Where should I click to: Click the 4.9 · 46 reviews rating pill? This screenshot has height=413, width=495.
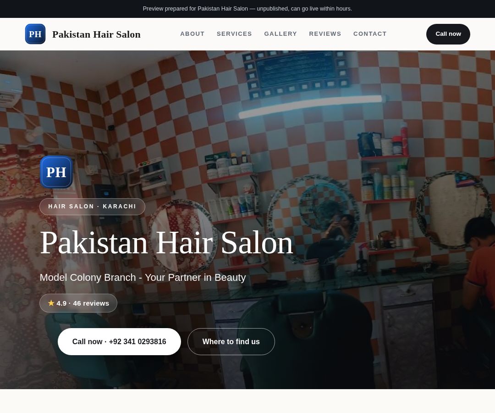point(78,303)
